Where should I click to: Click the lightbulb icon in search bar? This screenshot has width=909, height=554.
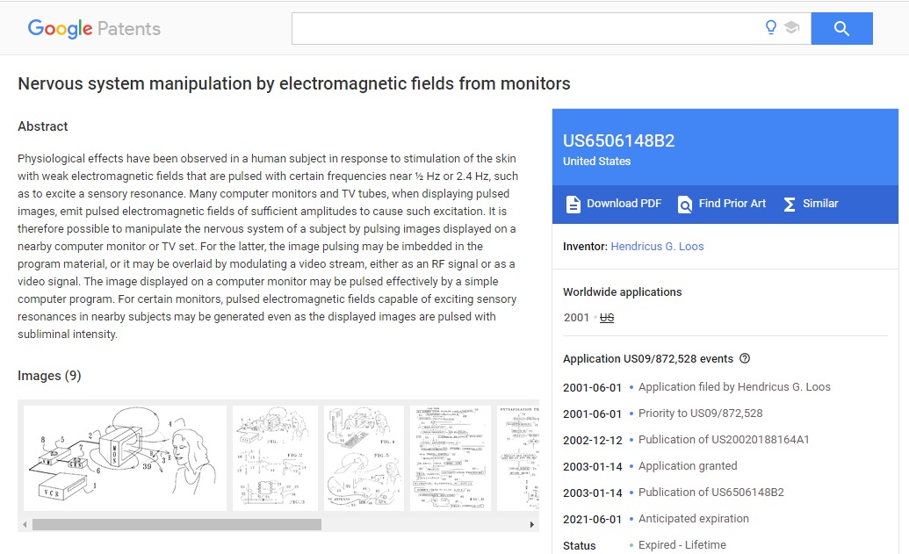pyautogui.click(x=771, y=28)
